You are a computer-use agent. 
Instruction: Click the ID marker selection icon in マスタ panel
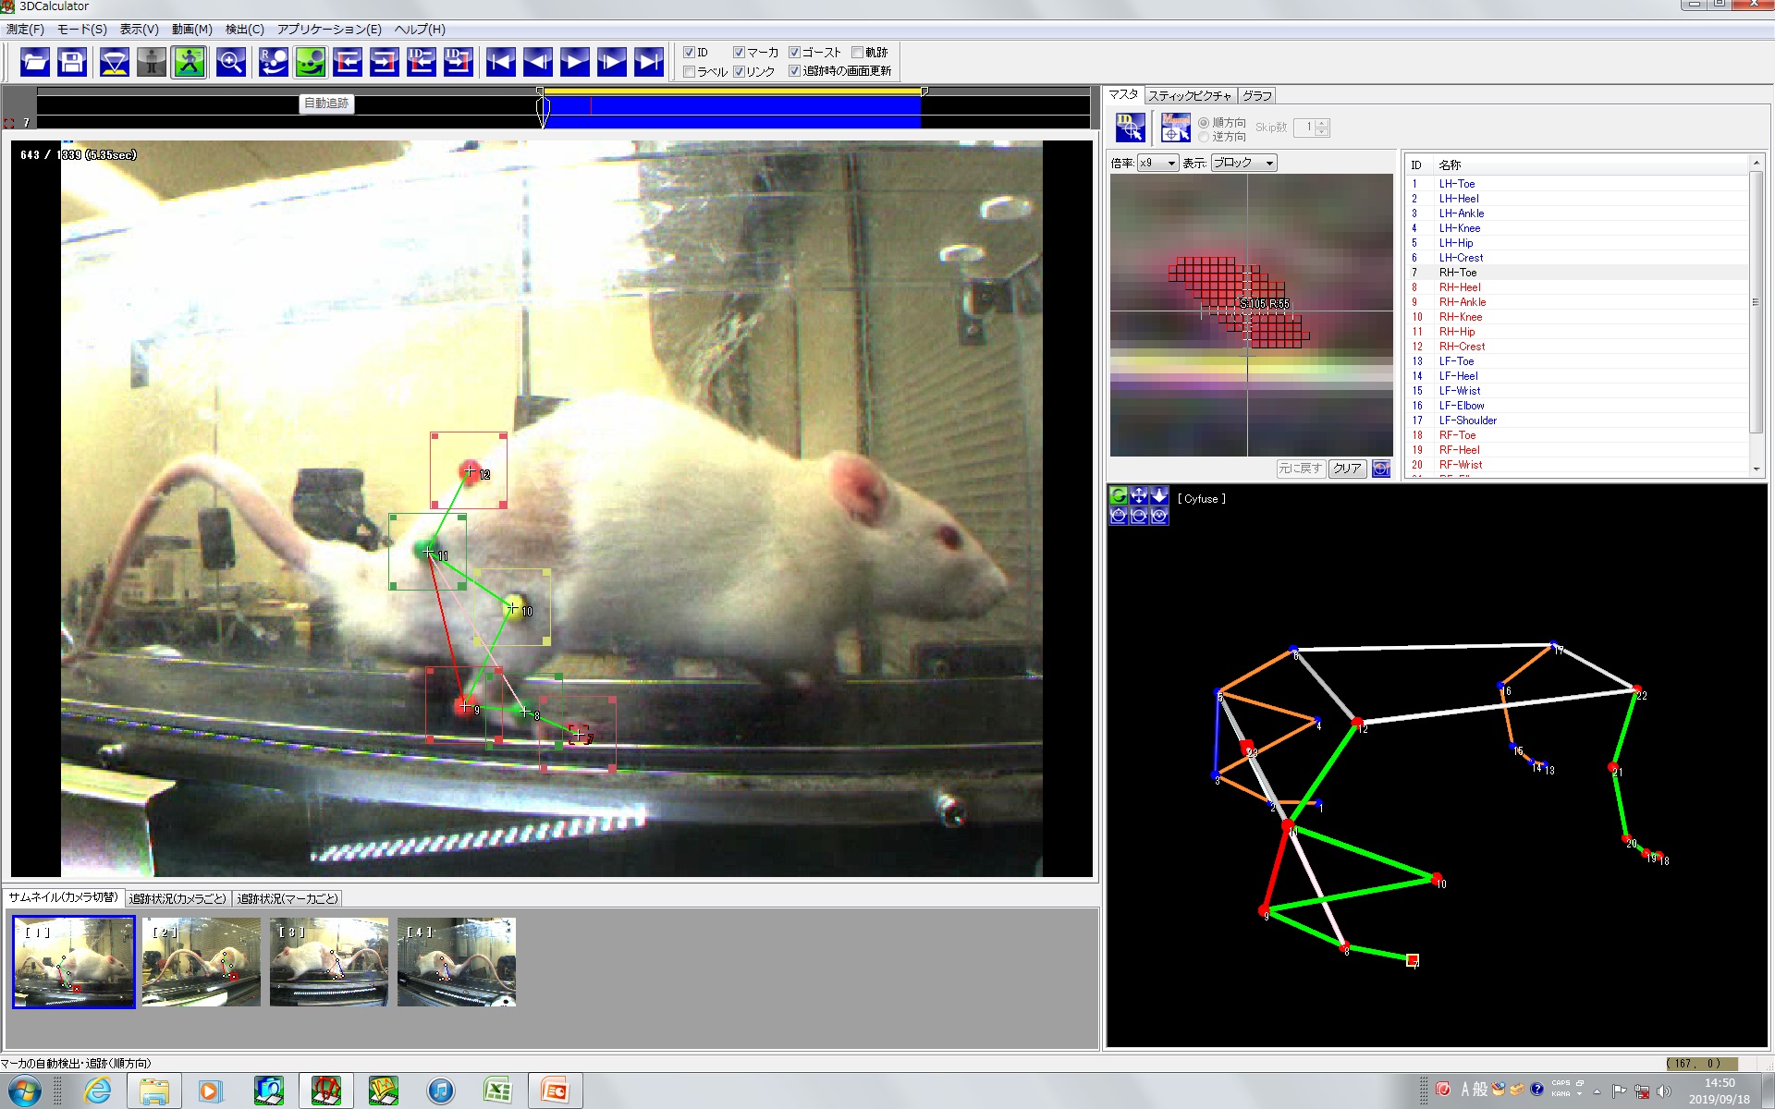(1130, 128)
